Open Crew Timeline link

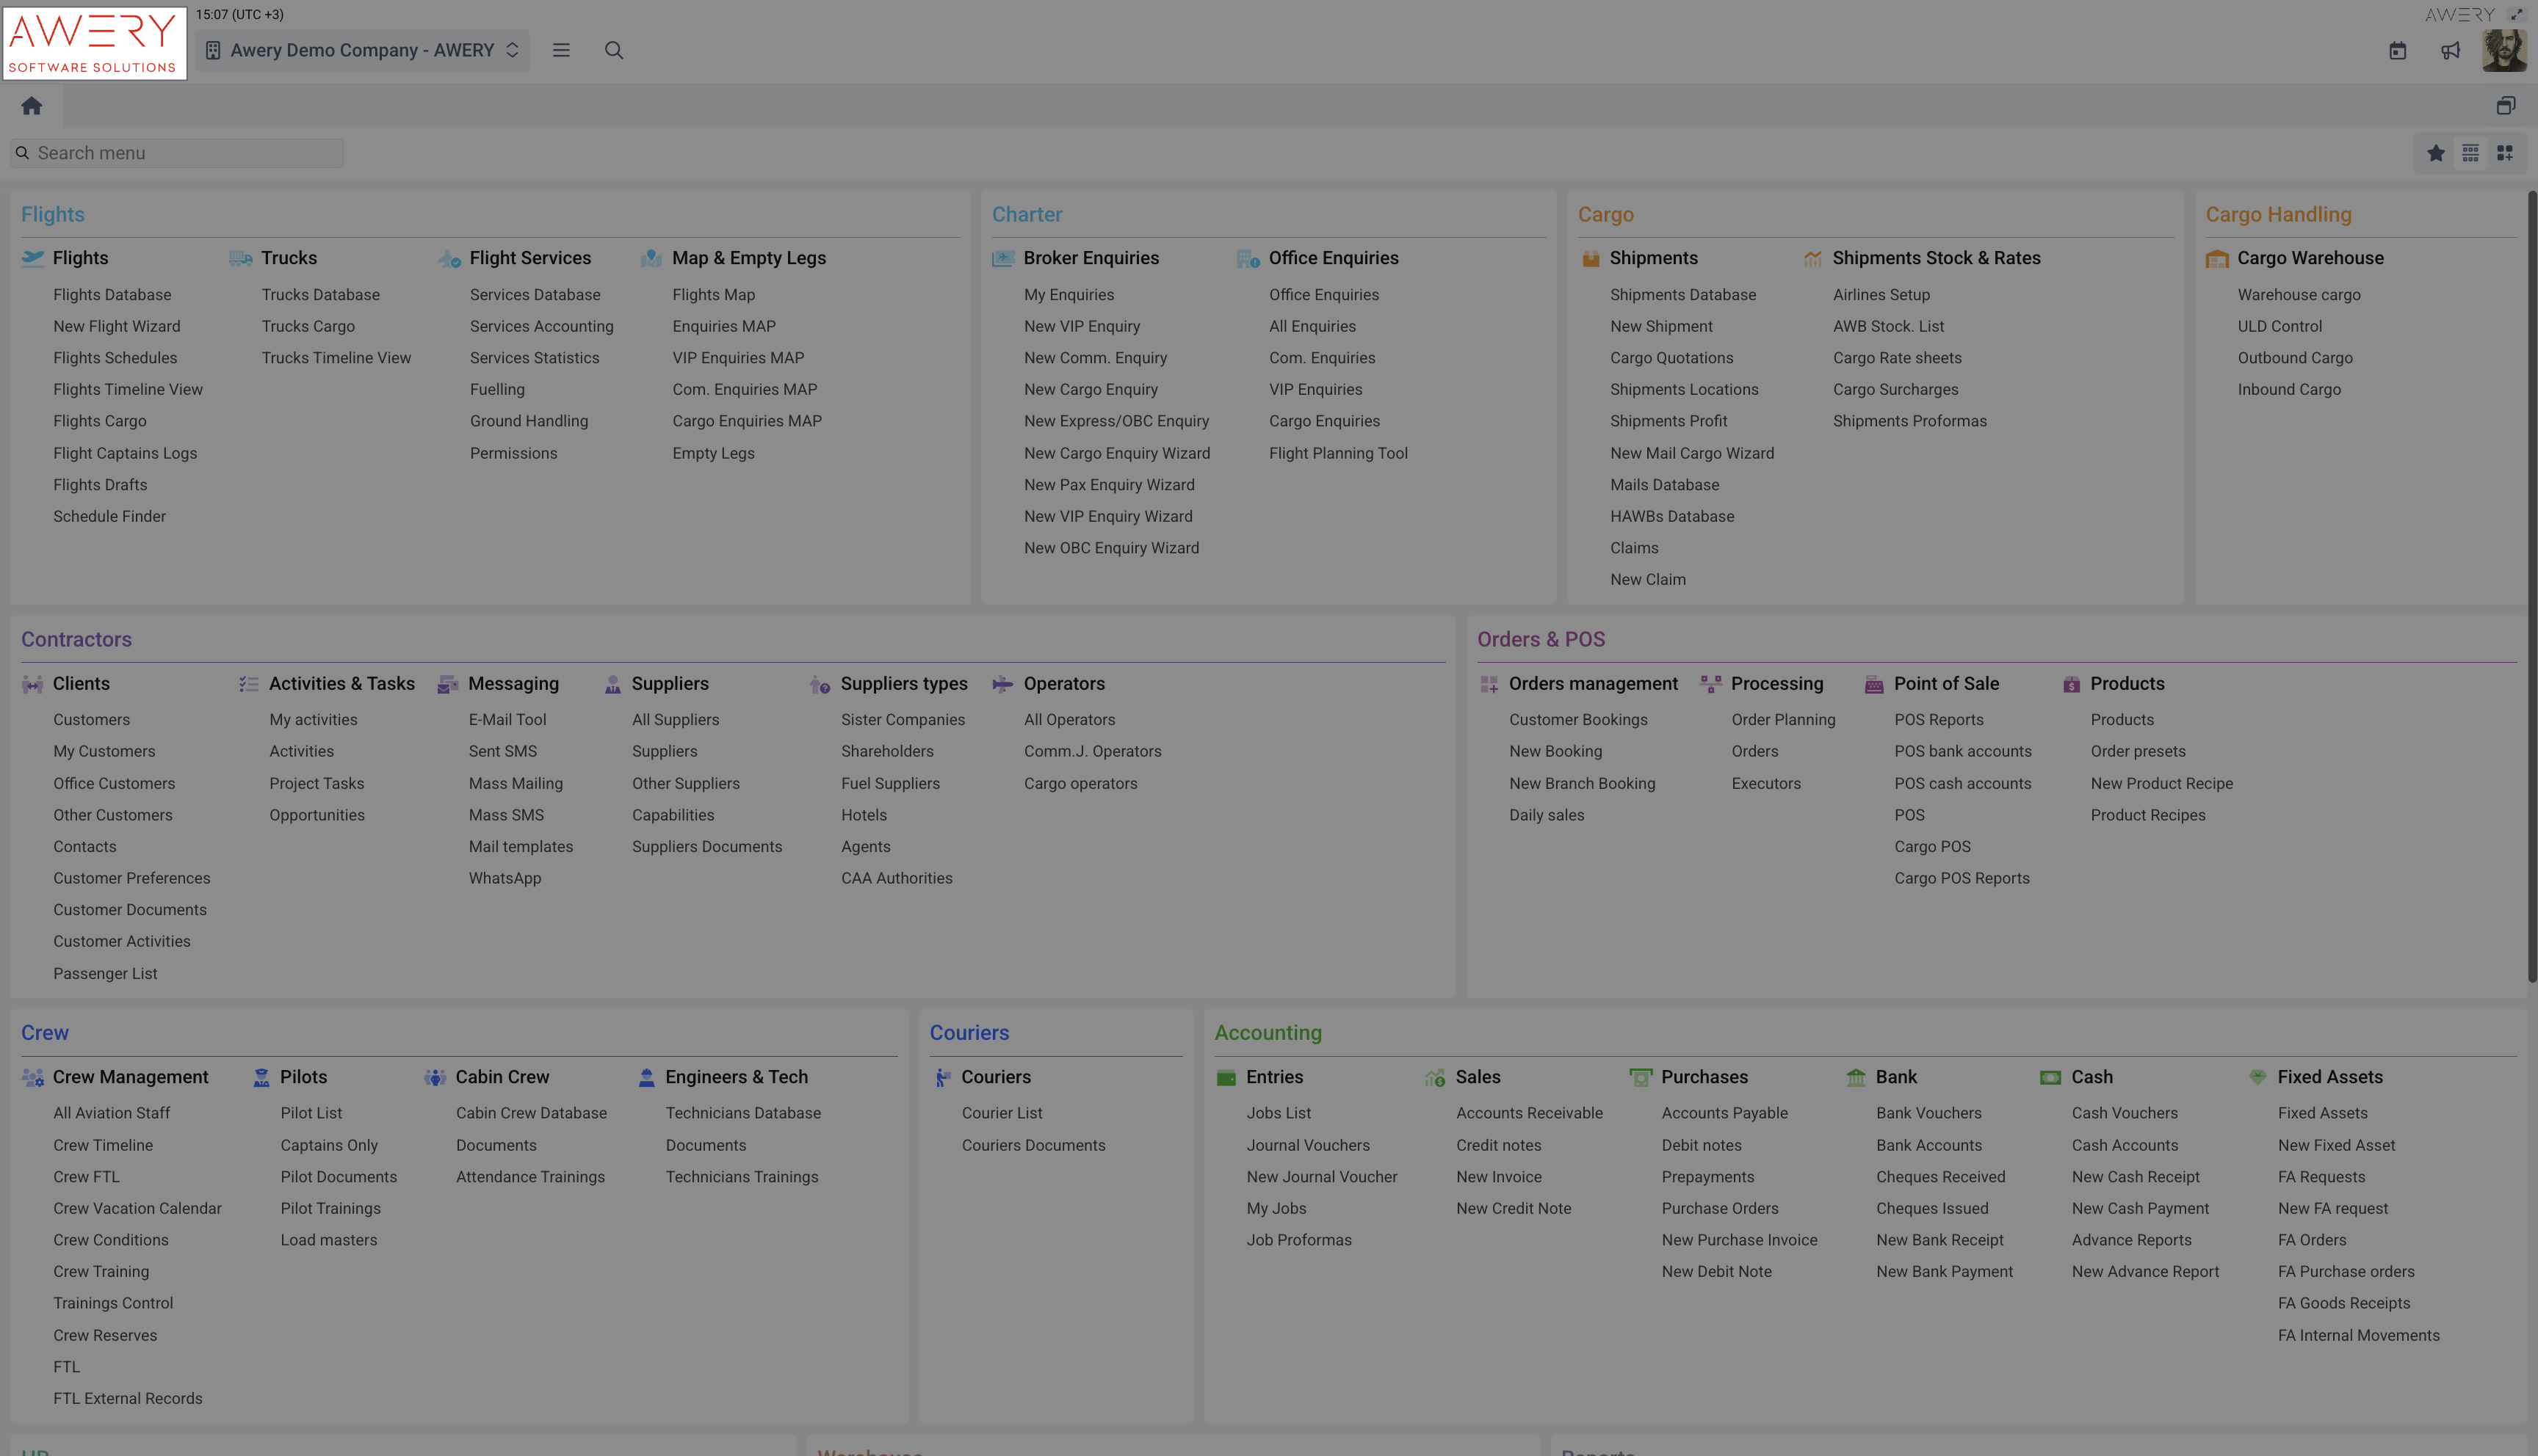pyautogui.click(x=103, y=1145)
